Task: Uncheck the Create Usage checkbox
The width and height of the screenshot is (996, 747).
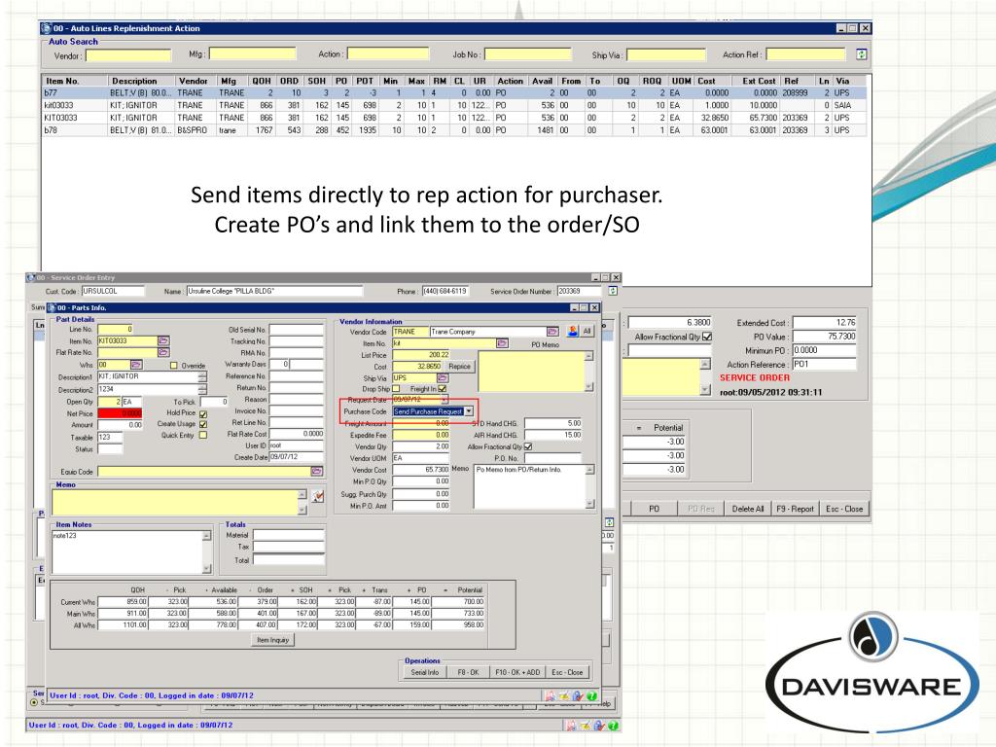Action: [203, 424]
